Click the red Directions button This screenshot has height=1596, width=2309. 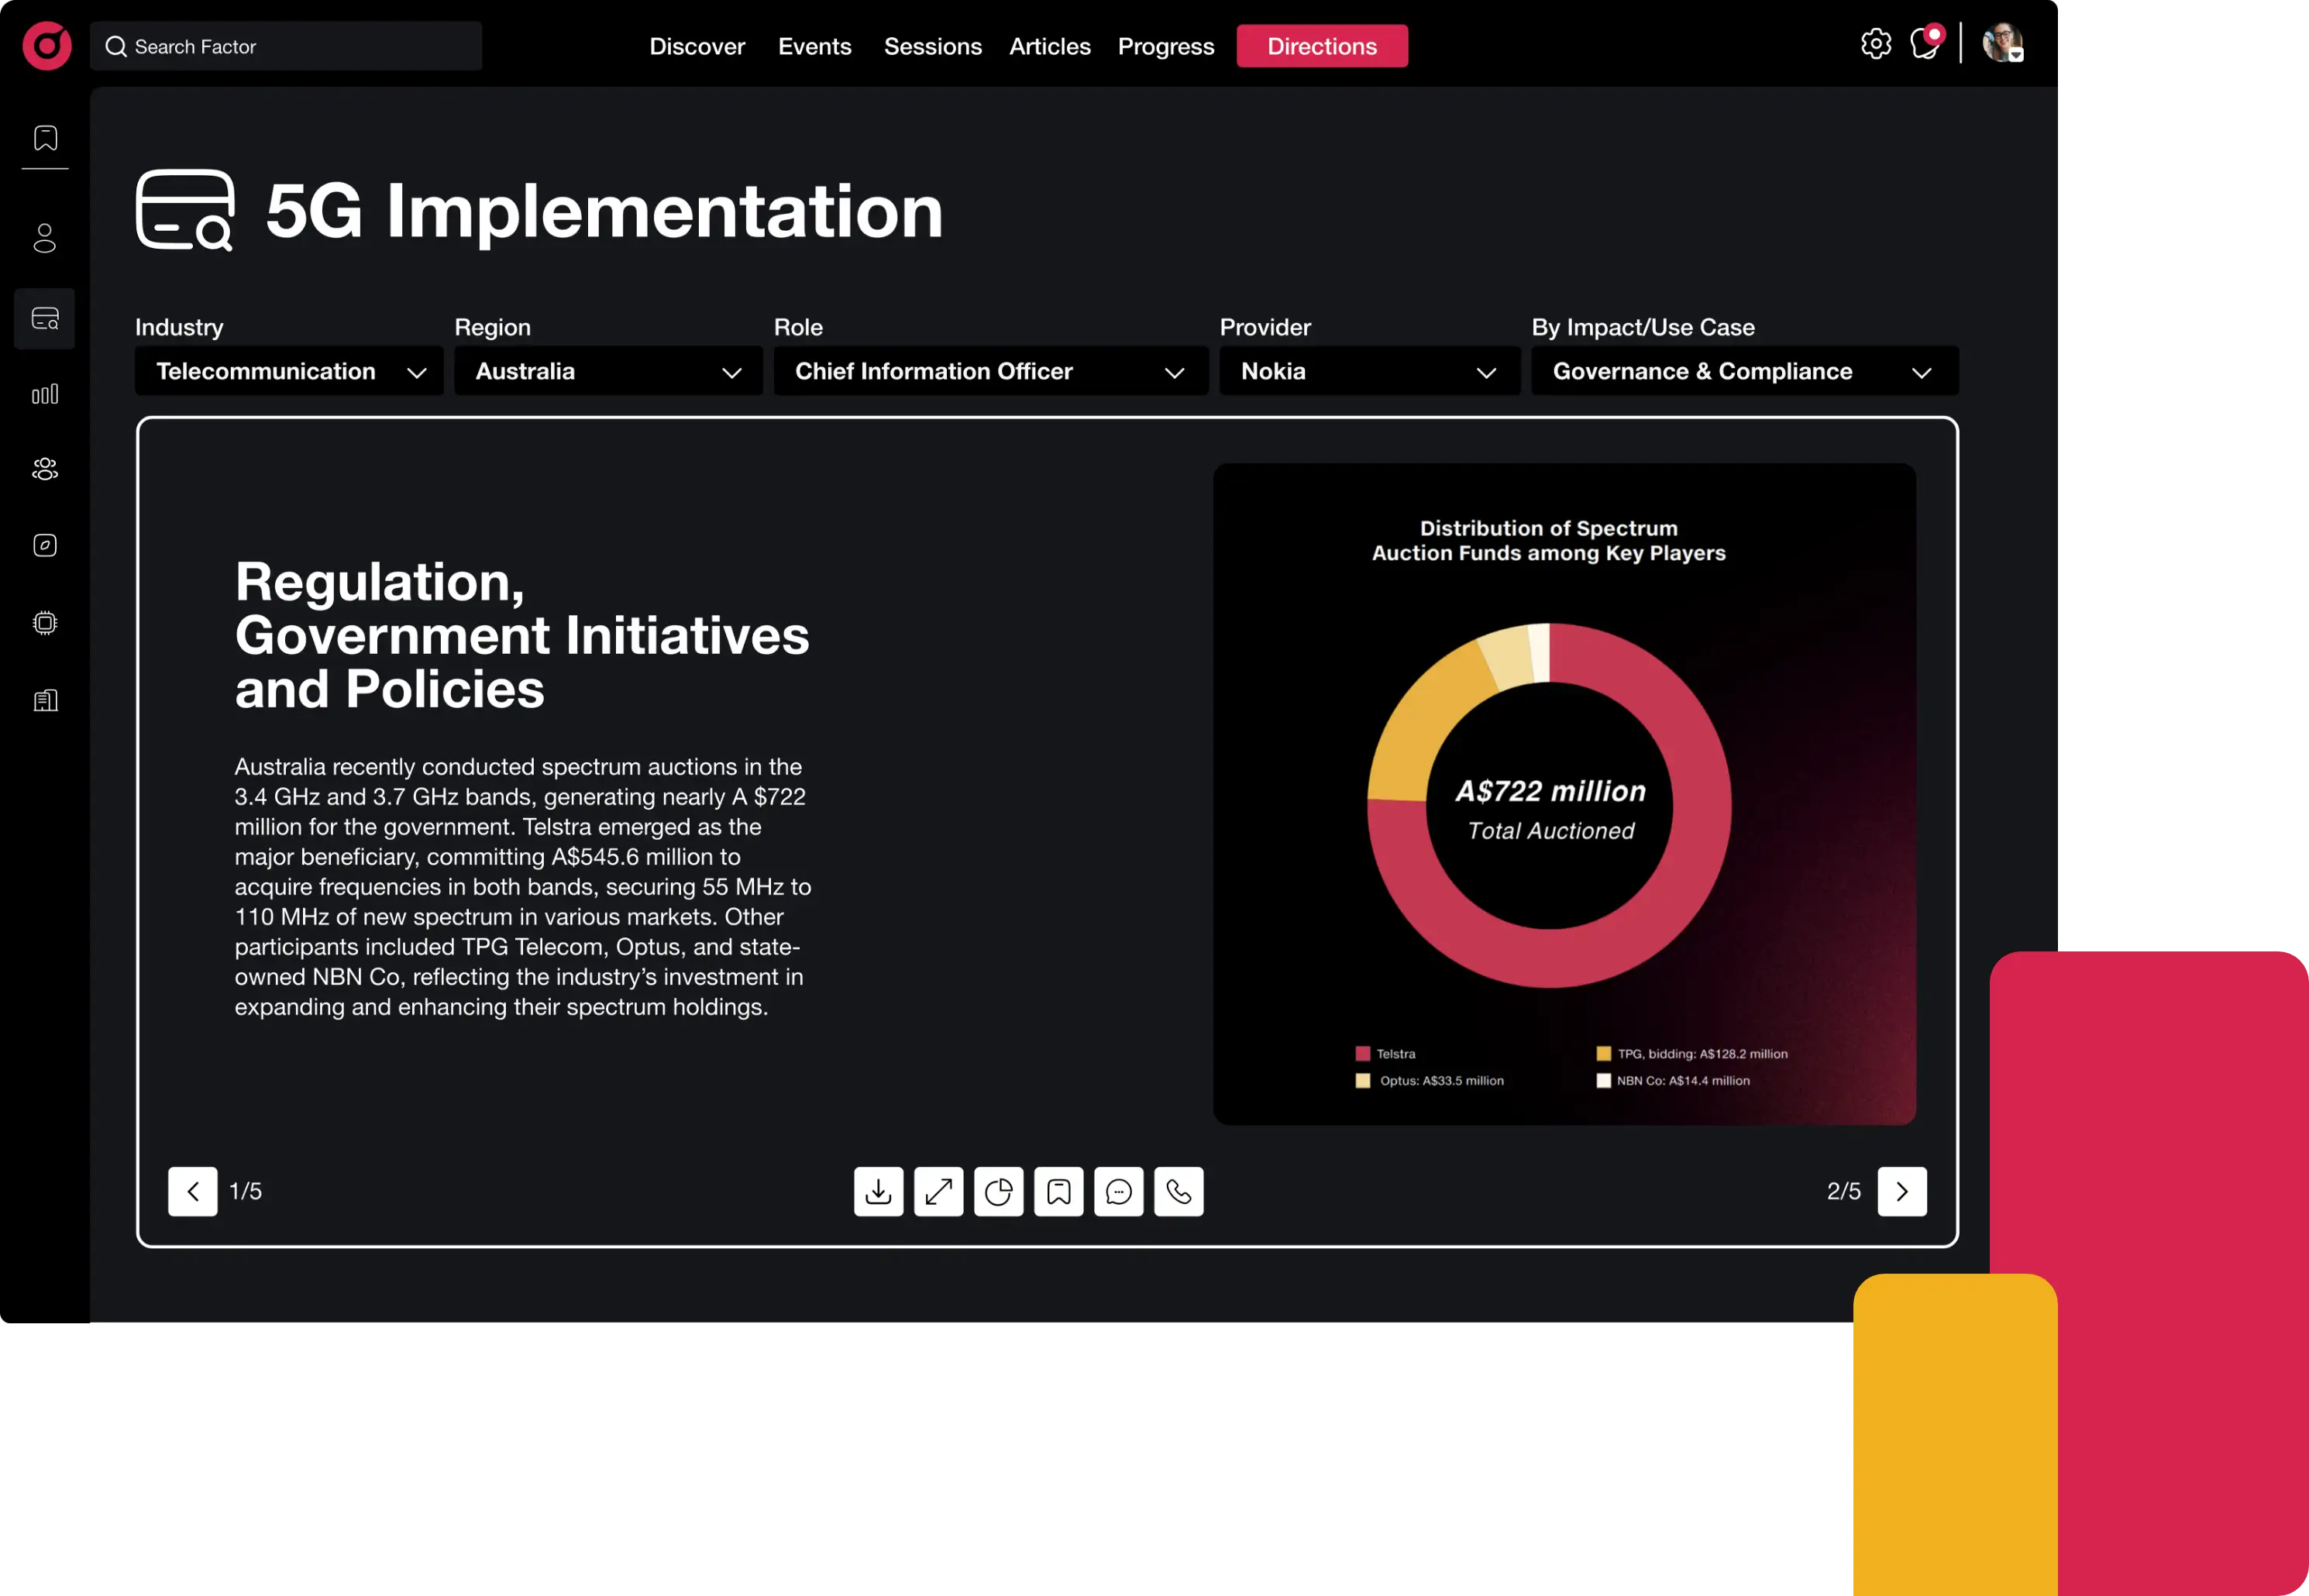click(1322, 46)
